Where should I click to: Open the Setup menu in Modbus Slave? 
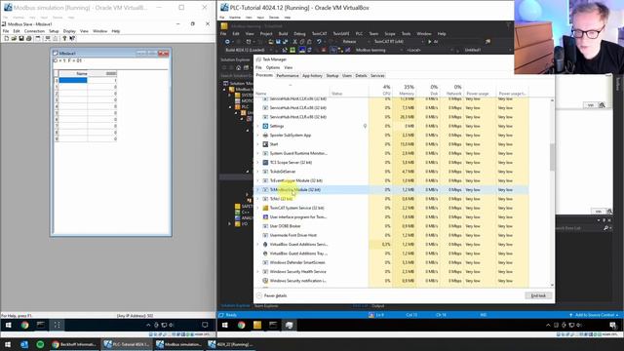pyautogui.click(x=54, y=31)
